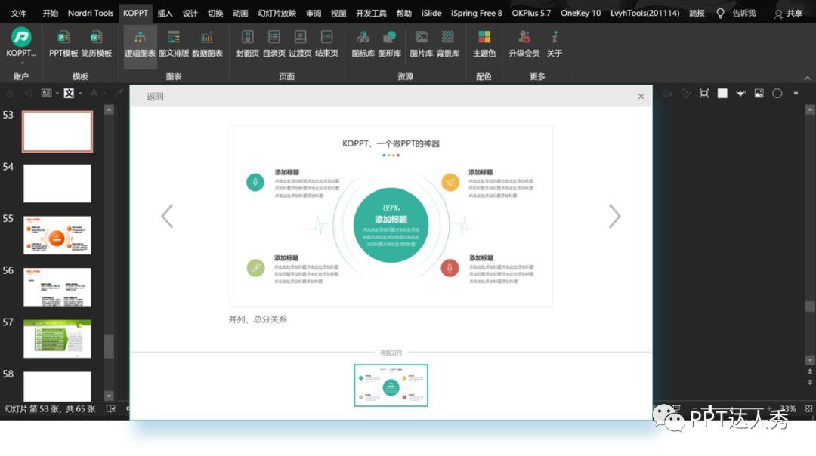This screenshot has height=456, width=816.
Task: Open 数据图表 data charts
Action: (207, 43)
